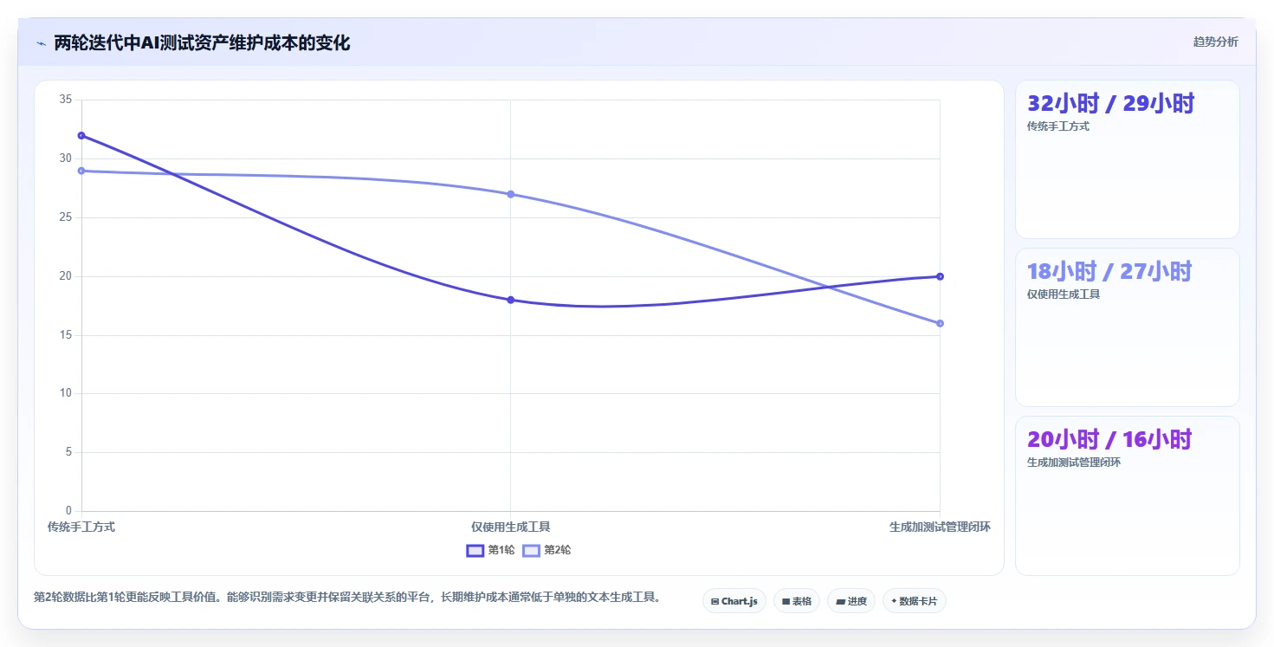The height and width of the screenshot is (647, 1274).
Task: Select the 20小时 / 16小时 card value
Action: (x=1109, y=439)
